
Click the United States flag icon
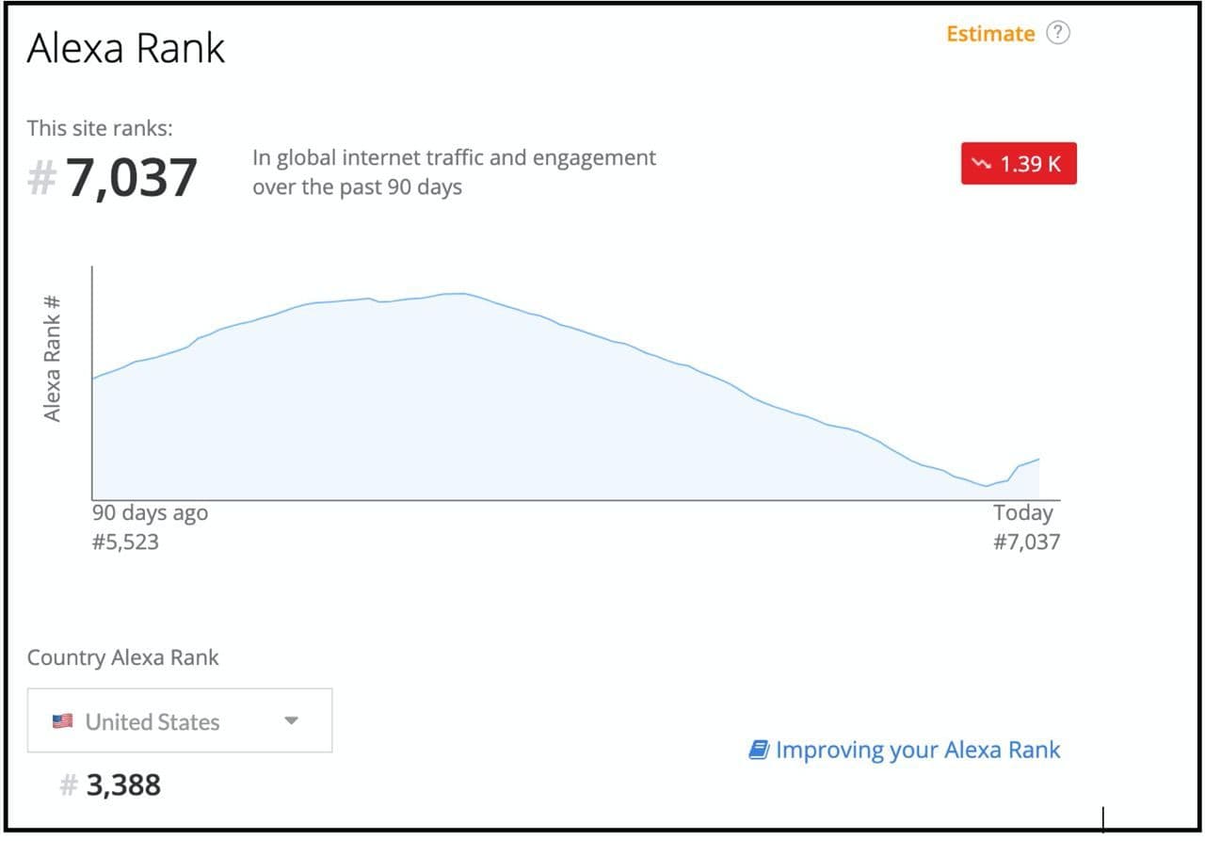[62, 721]
